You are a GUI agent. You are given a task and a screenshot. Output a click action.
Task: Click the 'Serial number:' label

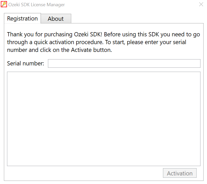tap(25, 63)
